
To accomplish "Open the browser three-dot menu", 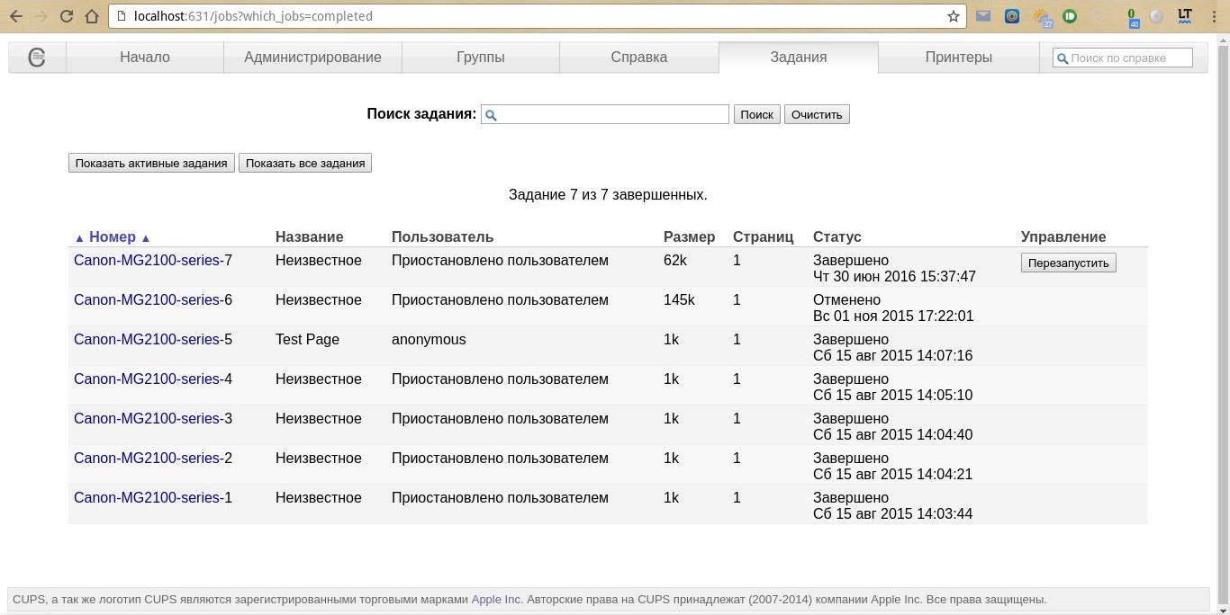I will (x=1214, y=16).
